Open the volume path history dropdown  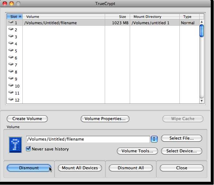tap(154, 139)
